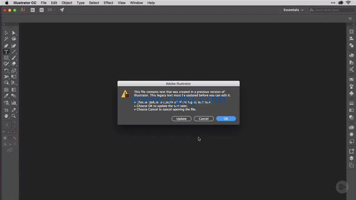Viewport: 356px width, 200px height.
Task: Open the Artboards panel icon
Action: [352, 165]
